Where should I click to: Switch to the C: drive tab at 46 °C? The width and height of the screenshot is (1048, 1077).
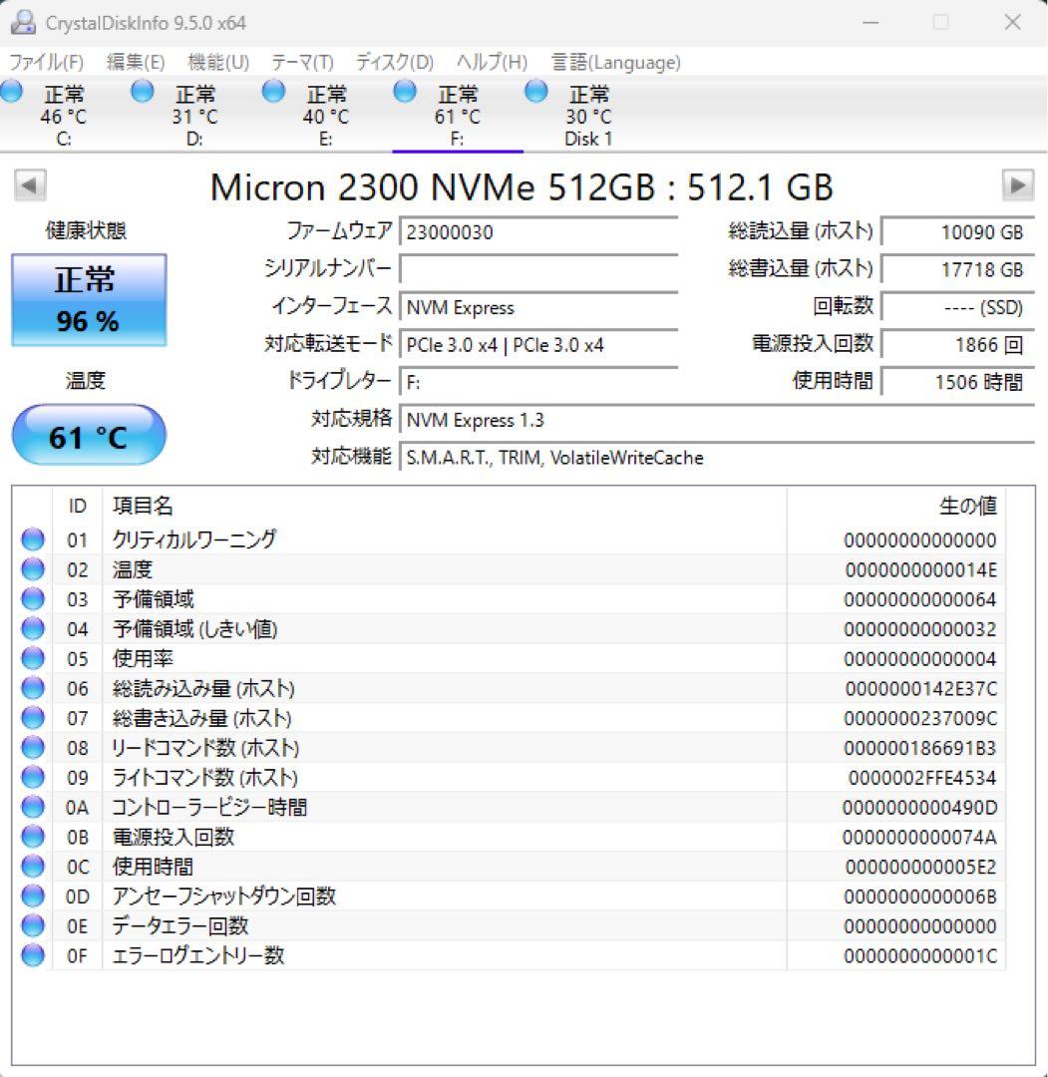pyautogui.click(x=64, y=115)
